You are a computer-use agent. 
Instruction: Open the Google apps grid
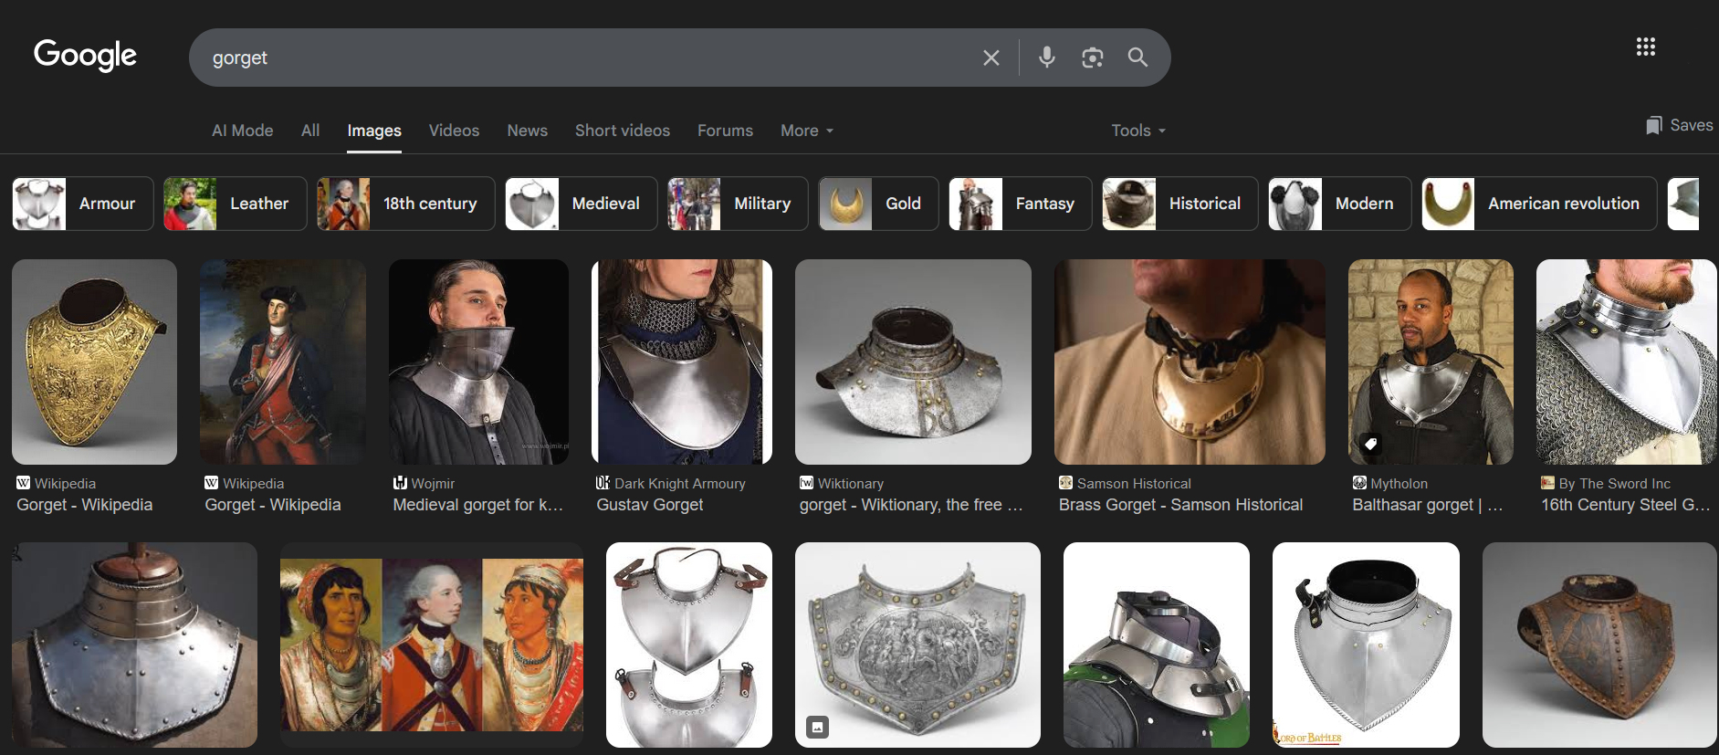(x=1645, y=47)
